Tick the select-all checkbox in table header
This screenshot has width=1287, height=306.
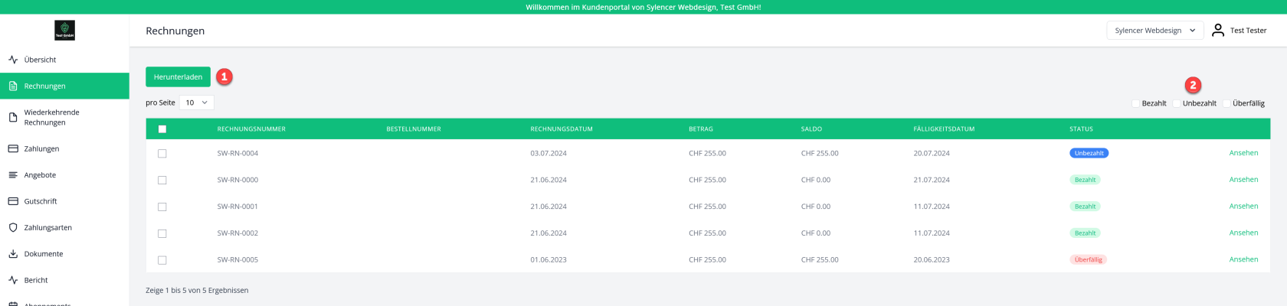coord(162,129)
